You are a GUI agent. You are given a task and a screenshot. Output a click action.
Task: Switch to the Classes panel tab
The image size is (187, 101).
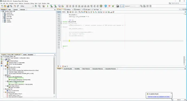[x=15, y=9]
